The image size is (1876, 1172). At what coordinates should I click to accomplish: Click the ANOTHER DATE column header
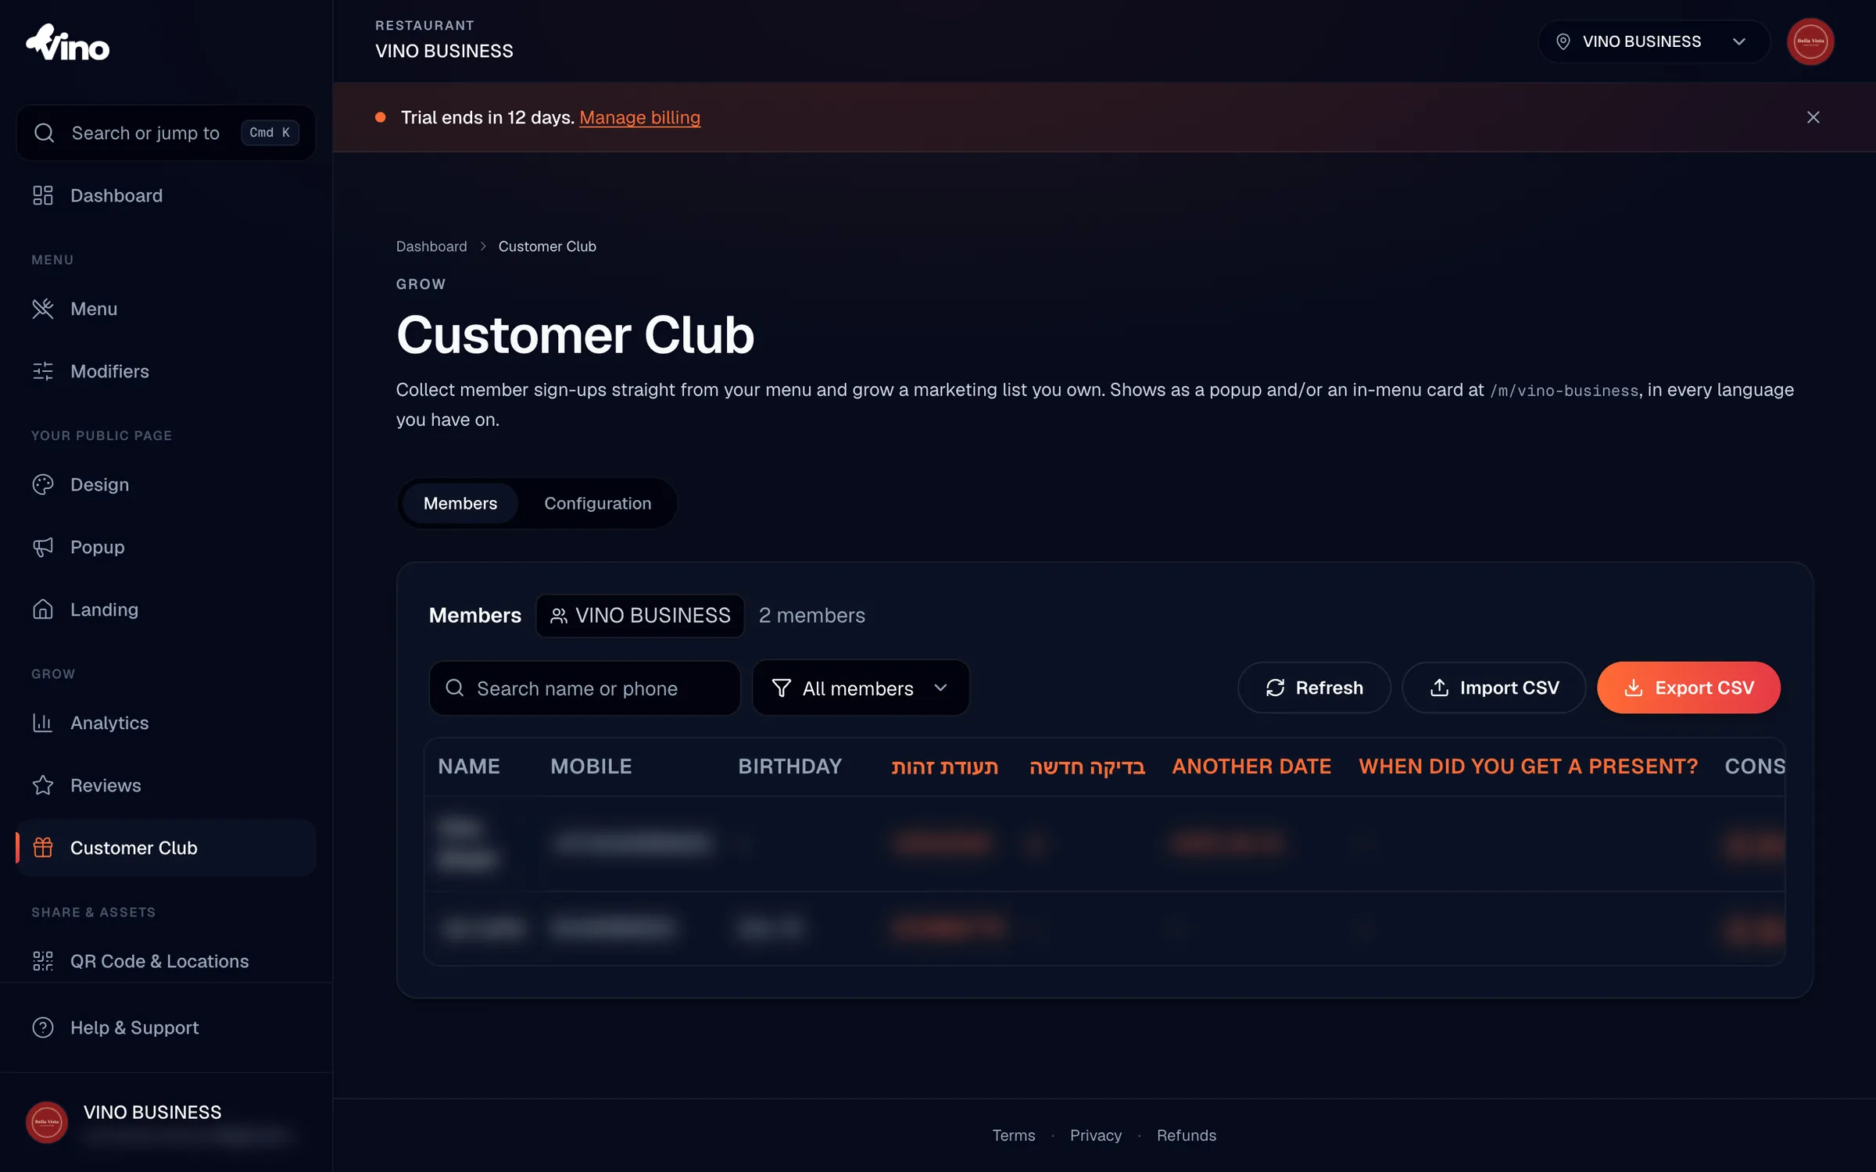click(1251, 766)
